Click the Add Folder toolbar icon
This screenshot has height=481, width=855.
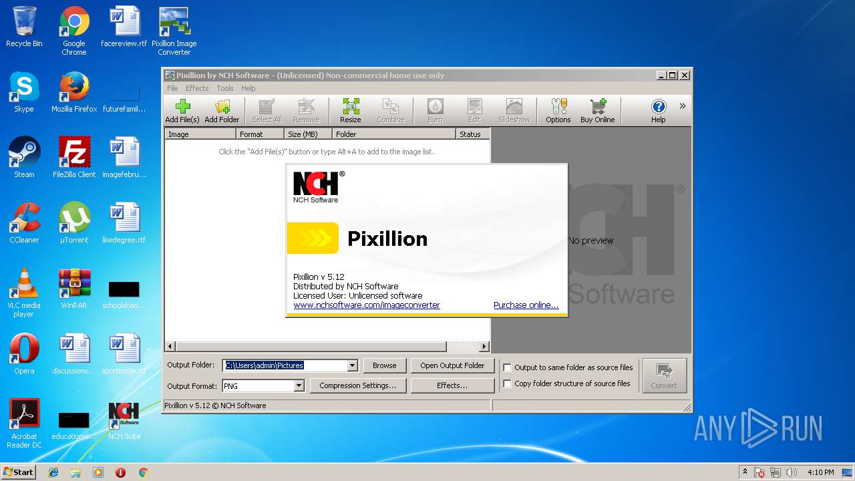pos(222,111)
